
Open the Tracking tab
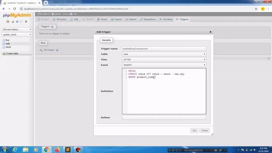tap(166, 19)
